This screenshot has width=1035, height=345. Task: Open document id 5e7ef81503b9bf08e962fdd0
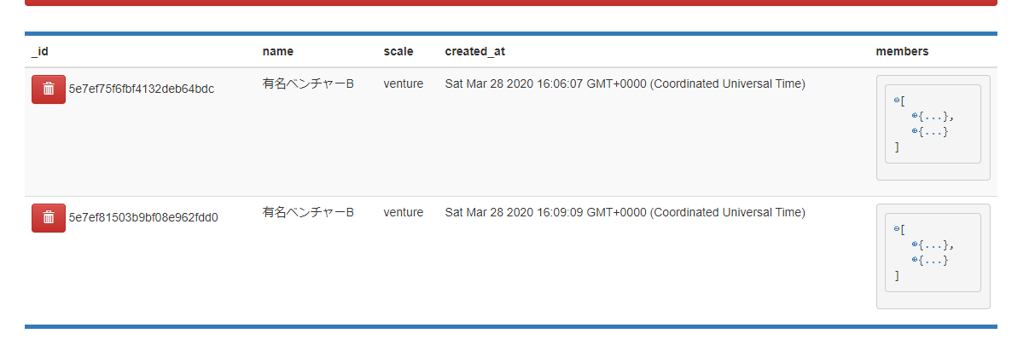(143, 217)
